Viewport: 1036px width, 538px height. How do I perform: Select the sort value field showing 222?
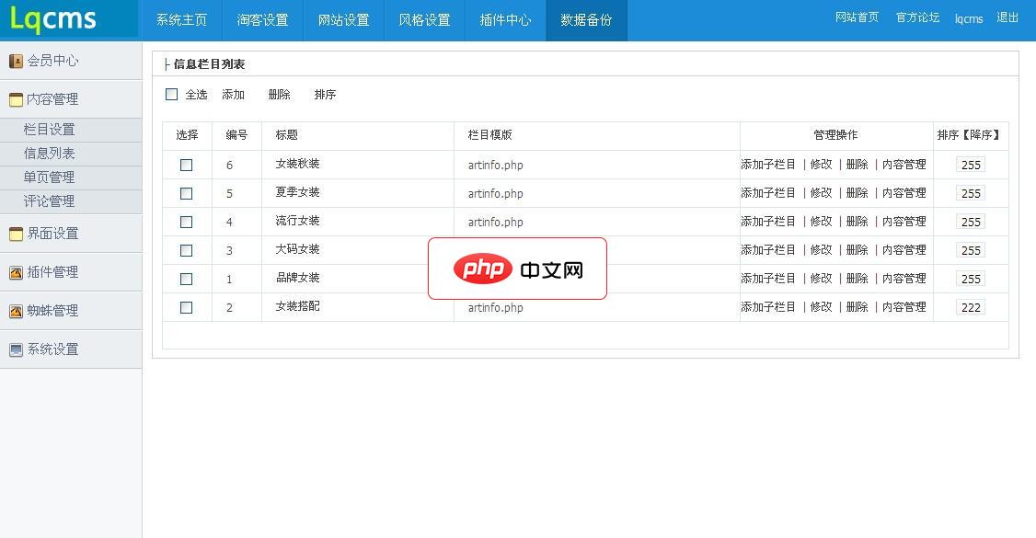coord(971,307)
